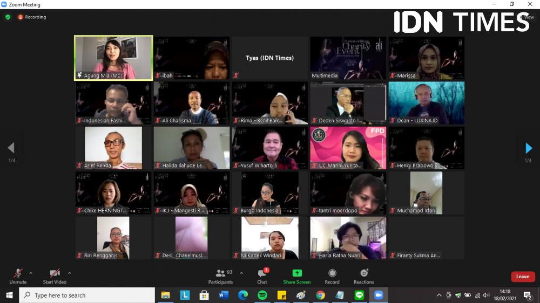This screenshot has width=540, height=303.
Task: Open Microsoft Store from taskbar
Action: coord(204,295)
